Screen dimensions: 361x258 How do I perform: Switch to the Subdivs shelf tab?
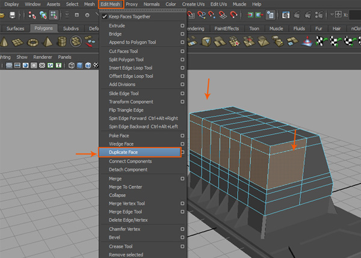(71, 28)
